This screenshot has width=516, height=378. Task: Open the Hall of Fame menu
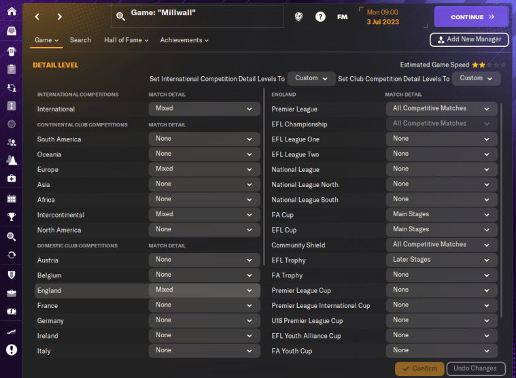pos(126,40)
